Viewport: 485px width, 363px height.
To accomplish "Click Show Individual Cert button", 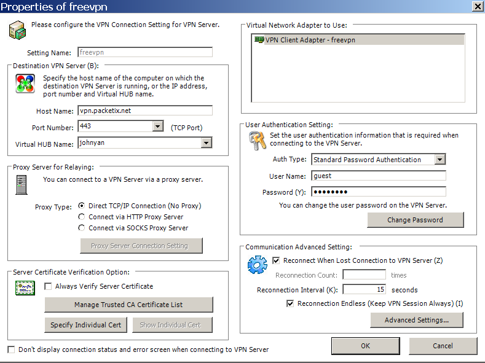I will 172,325.
